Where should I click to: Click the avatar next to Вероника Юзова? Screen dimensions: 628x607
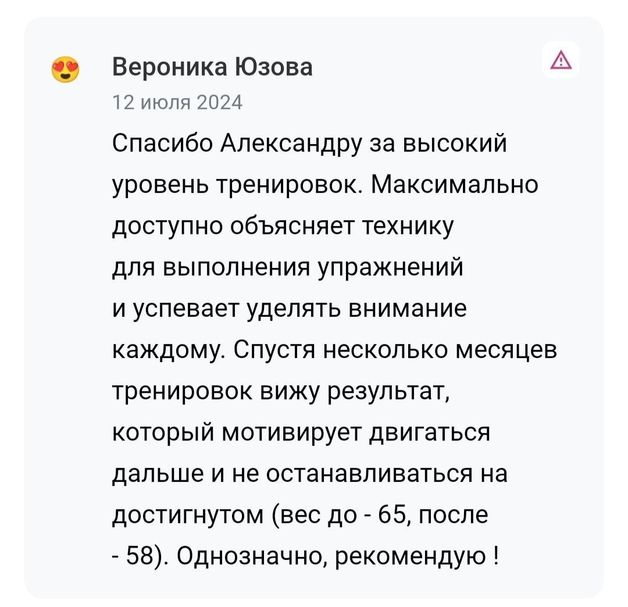66,69
